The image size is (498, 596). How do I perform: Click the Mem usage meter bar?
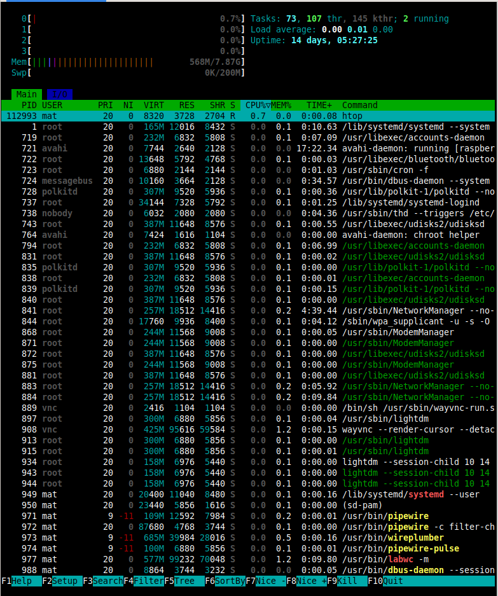(128, 62)
